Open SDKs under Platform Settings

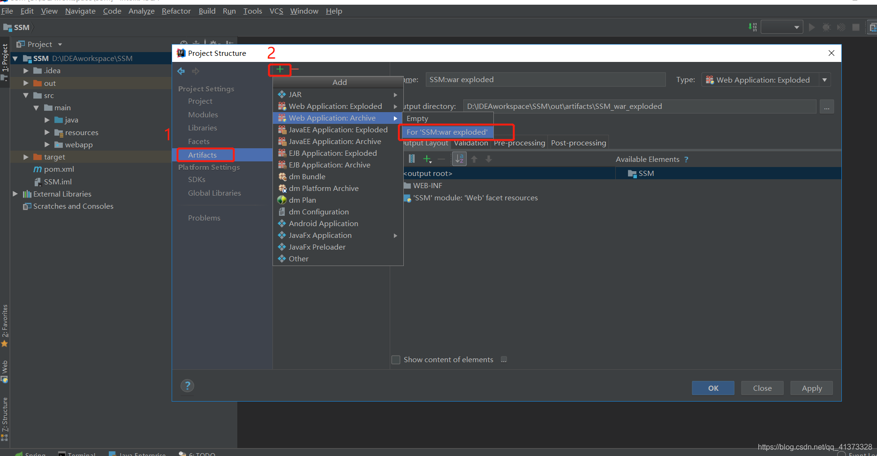[197, 179]
